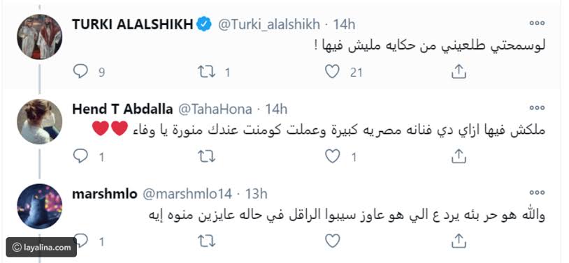Like marshmlo's tweet

332,241
